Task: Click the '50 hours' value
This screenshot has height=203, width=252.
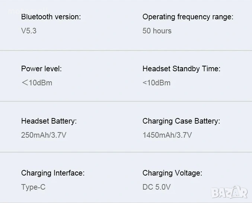Action: click(x=157, y=31)
